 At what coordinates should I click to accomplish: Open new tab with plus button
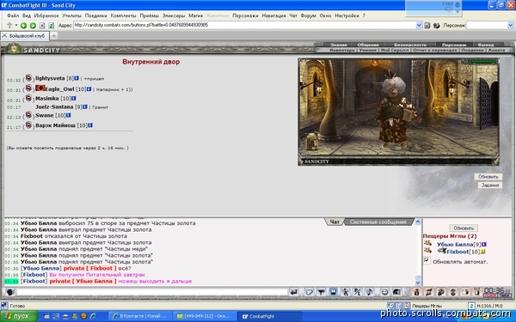pyautogui.click(x=53, y=35)
